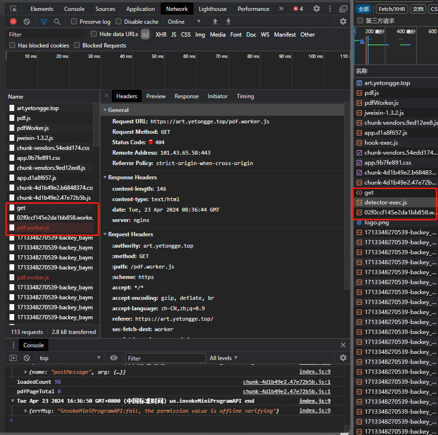Check Has blocked cookies
The image size is (438, 435).
click(12, 45)
